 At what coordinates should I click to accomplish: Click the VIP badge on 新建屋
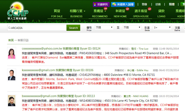127,9
